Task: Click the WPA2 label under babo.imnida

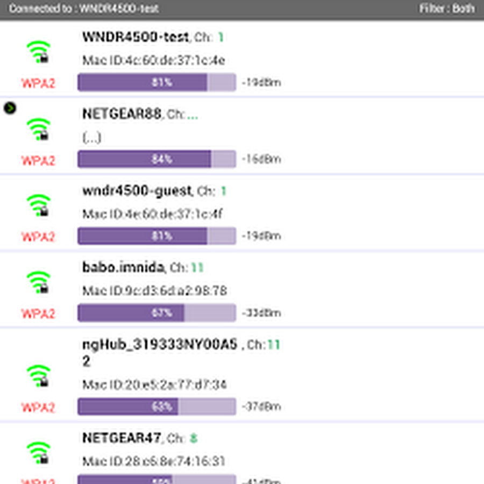Action: [x=38, y=314]
